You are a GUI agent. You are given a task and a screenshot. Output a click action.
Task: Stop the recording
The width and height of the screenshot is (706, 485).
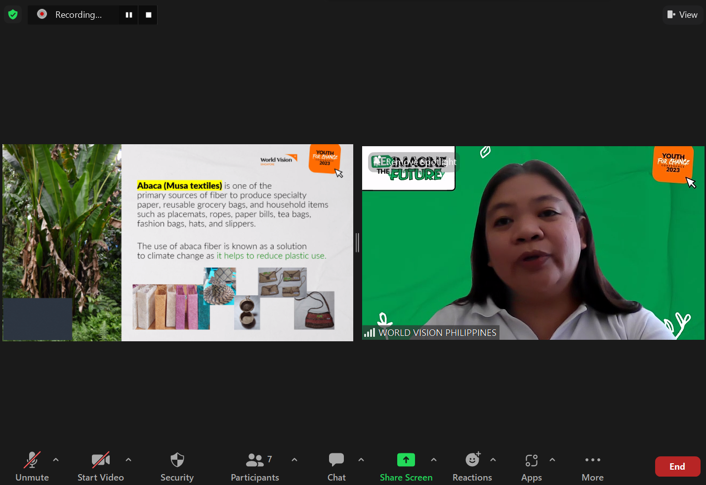click(148, 15)
